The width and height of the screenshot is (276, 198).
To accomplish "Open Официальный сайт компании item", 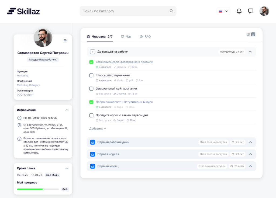I will pyautogui.click(x=116, y=89).
